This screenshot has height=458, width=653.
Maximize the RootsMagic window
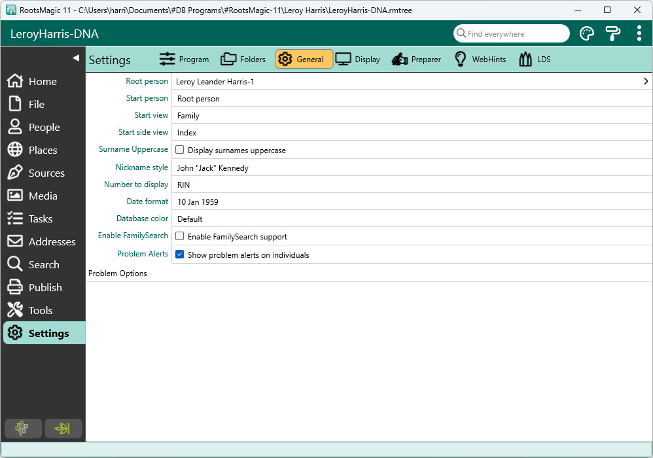click(x=607, y=10)
